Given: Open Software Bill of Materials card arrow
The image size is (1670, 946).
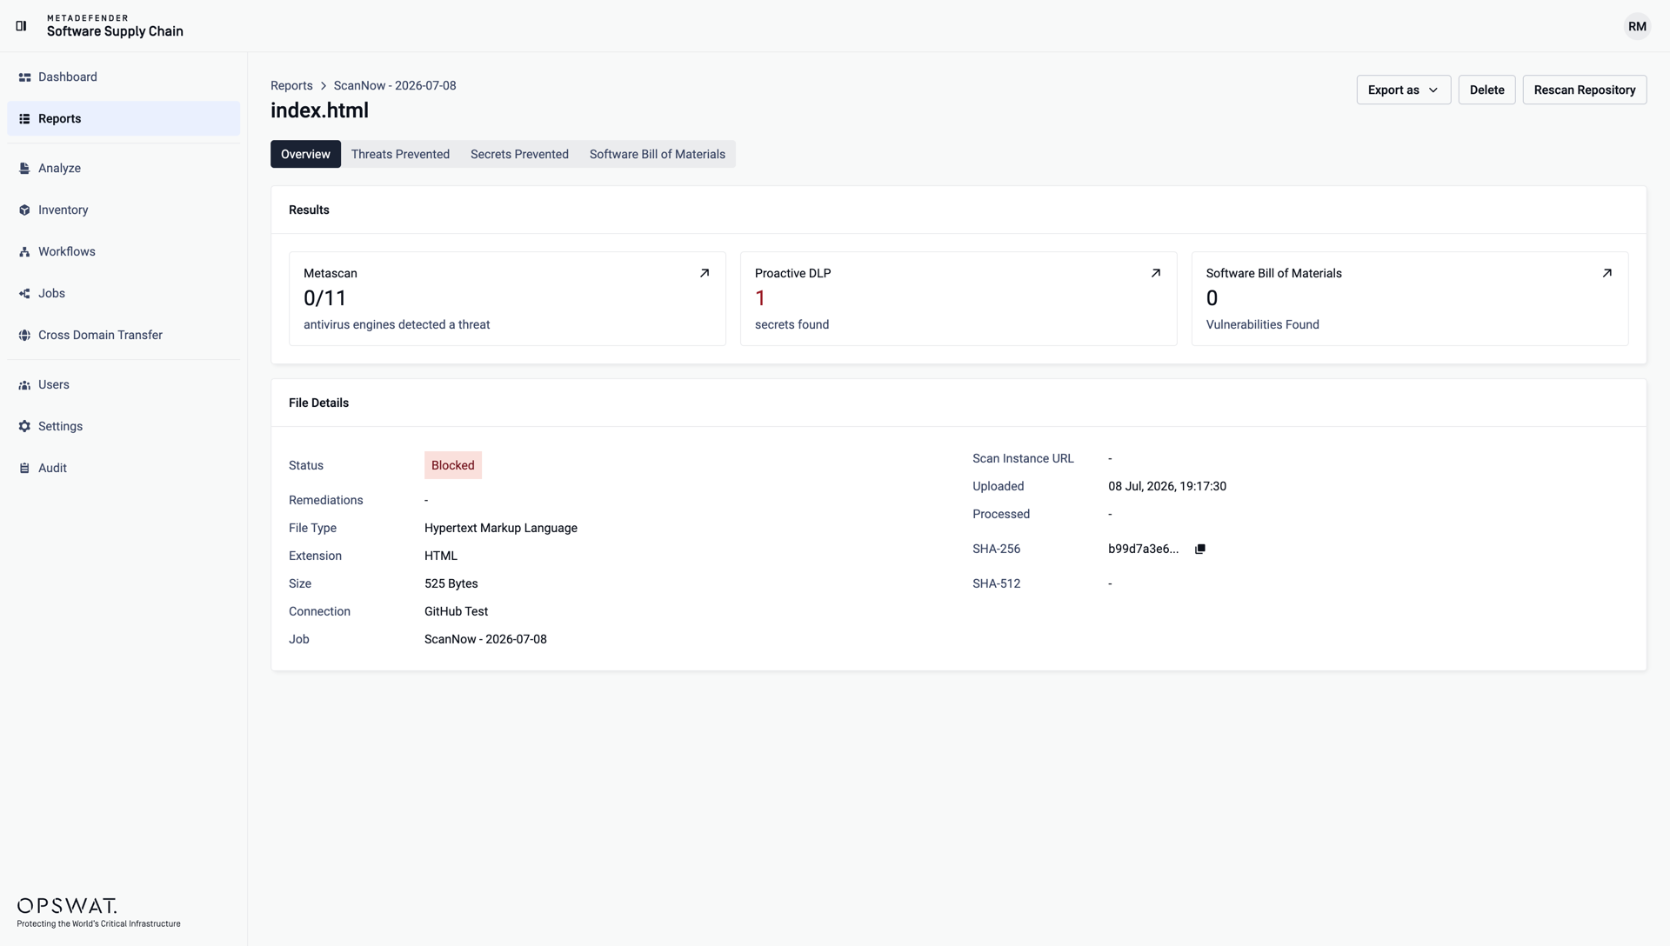Looking at the screenshot, I should click(1607, 273).
